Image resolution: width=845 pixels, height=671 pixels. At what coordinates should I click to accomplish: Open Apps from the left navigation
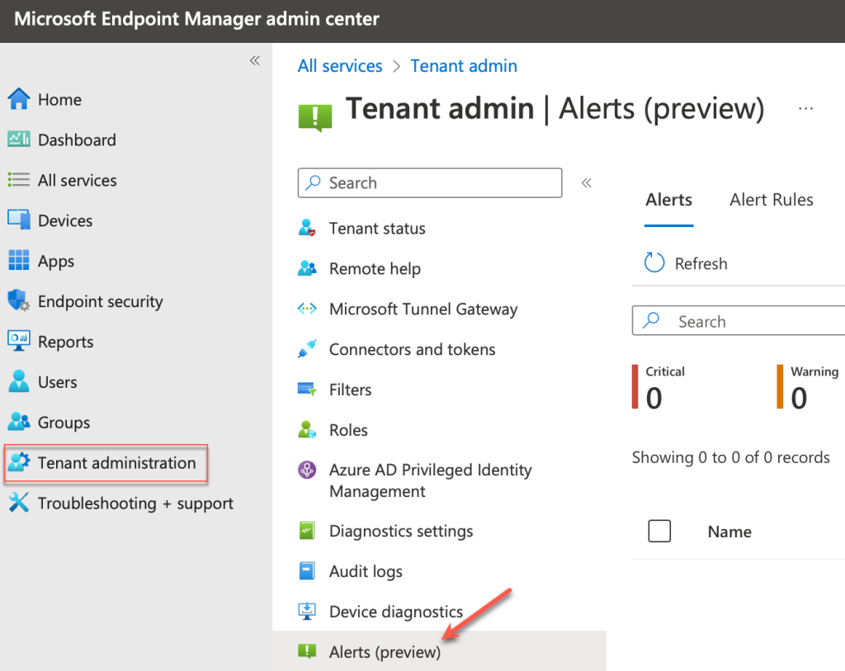coord(56,262)
